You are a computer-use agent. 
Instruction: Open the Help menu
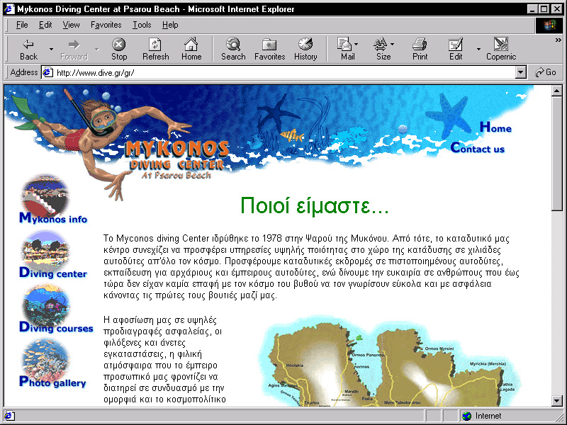point(170,25)
